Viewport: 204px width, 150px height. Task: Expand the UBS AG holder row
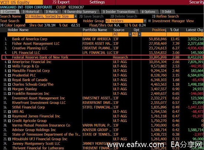click(9, 112)
